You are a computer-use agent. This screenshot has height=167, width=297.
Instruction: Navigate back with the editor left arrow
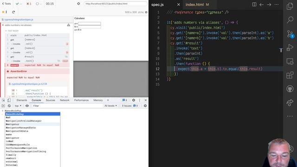[262, 5]
